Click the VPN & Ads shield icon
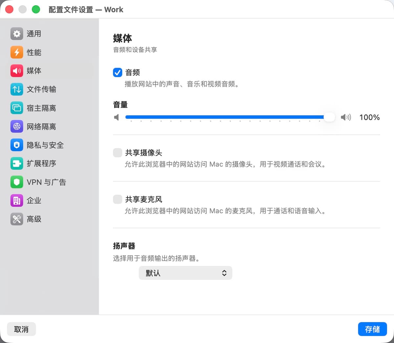394x343 pixels. [x=17, y=182]
